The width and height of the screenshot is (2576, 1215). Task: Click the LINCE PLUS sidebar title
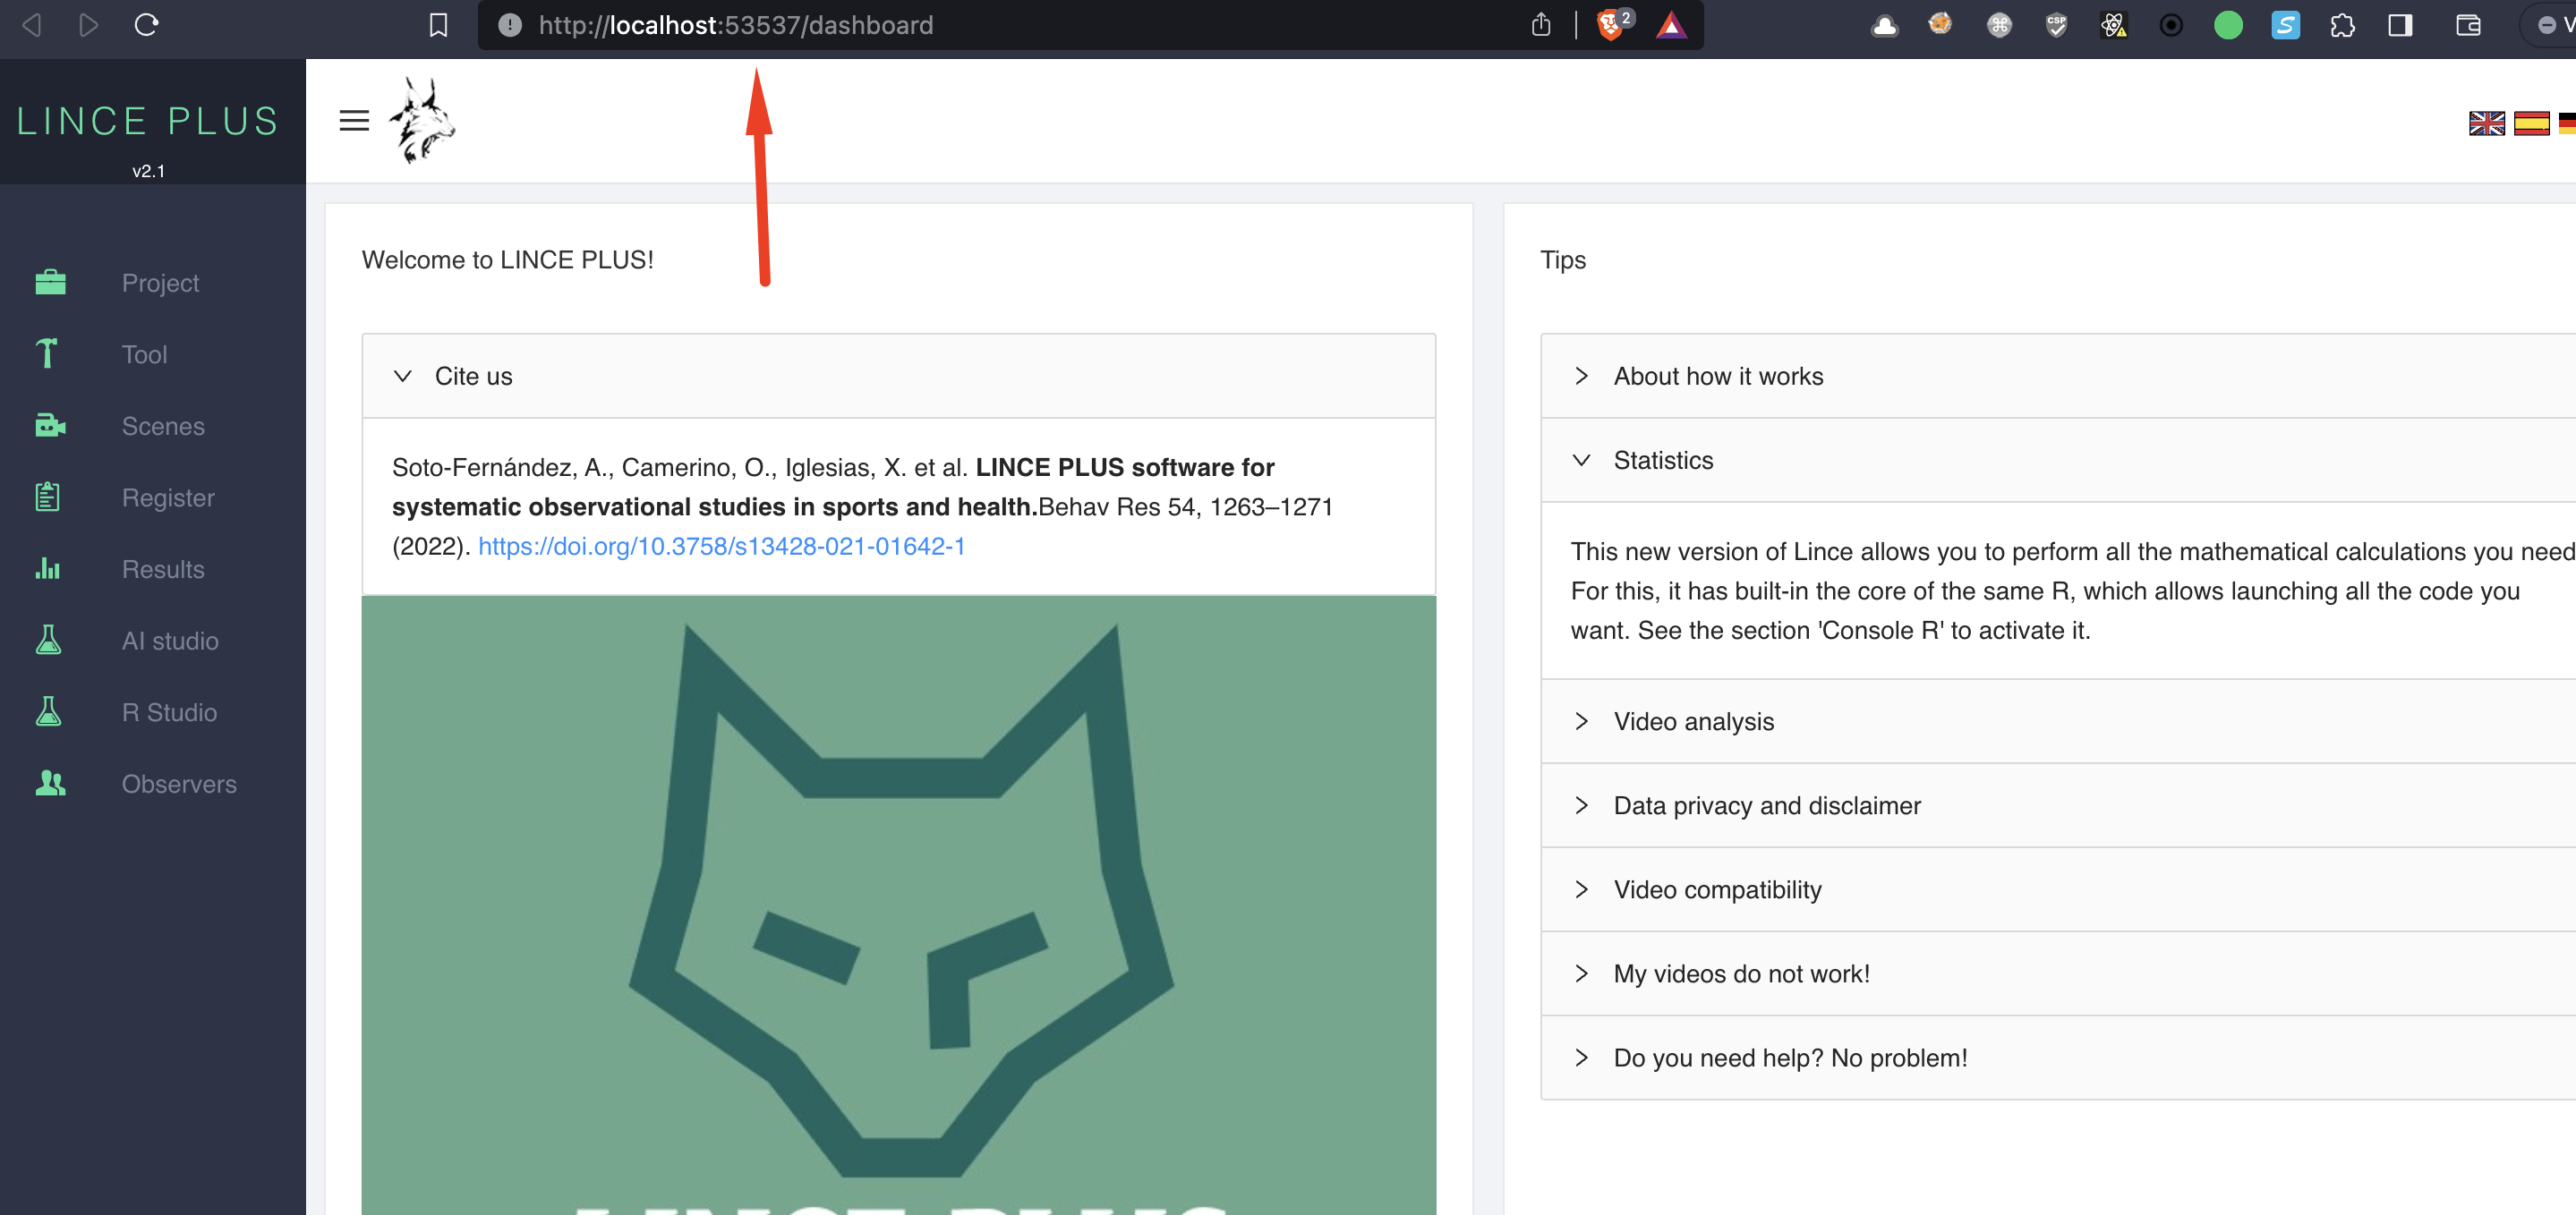(148, 121)
